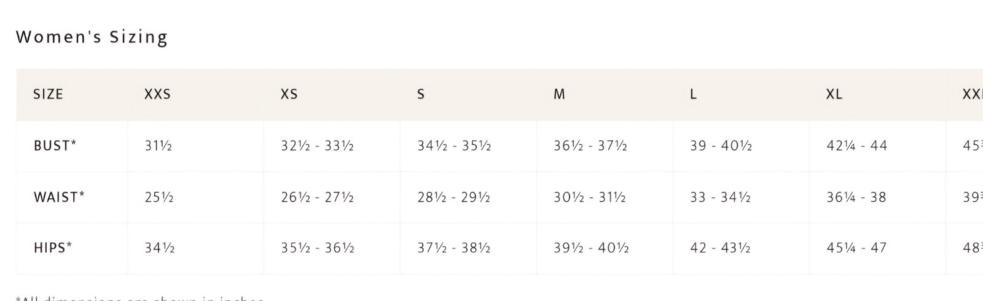983x301 pixels.
Task: Click the XL hips value 45¼ - 47
Action: coord(856,248)
